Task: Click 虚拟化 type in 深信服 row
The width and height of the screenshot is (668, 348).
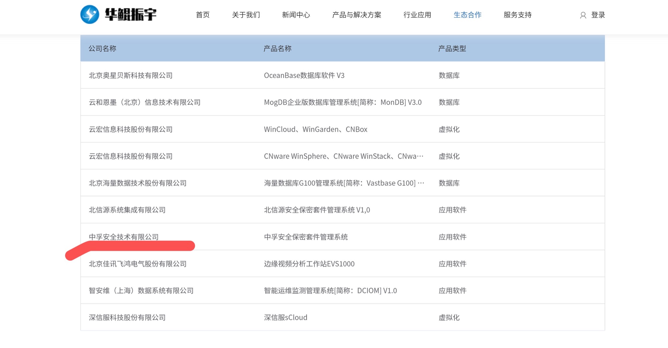Action: pos(449,318)
